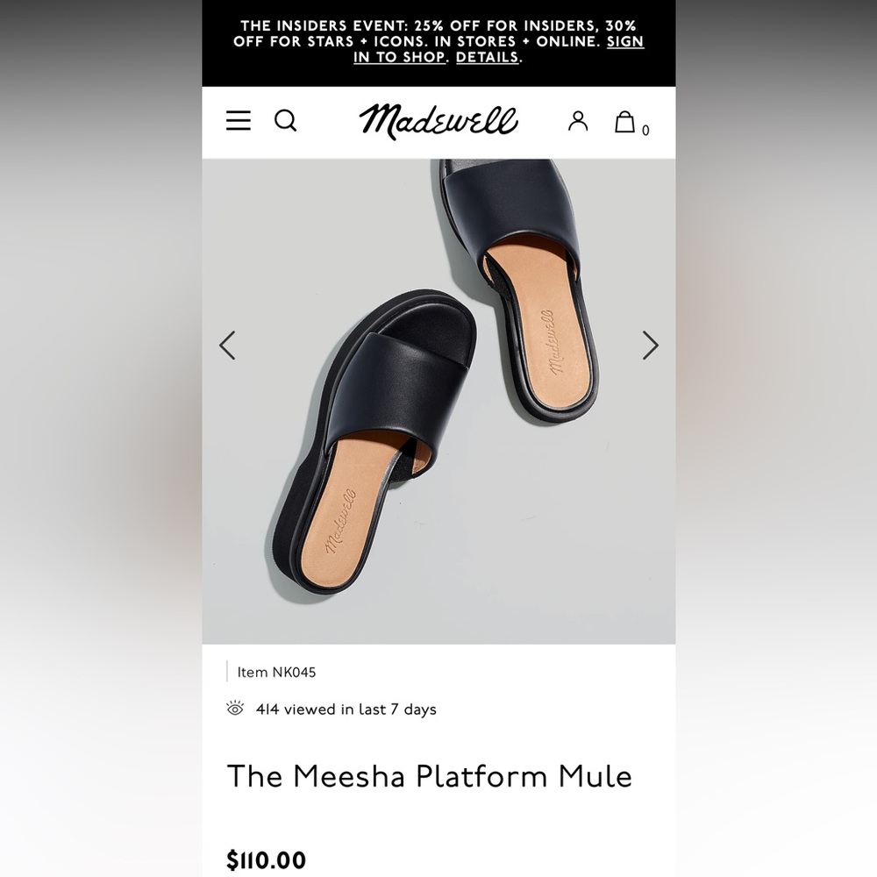Click the right chevron on the carousel

[650, 346]
